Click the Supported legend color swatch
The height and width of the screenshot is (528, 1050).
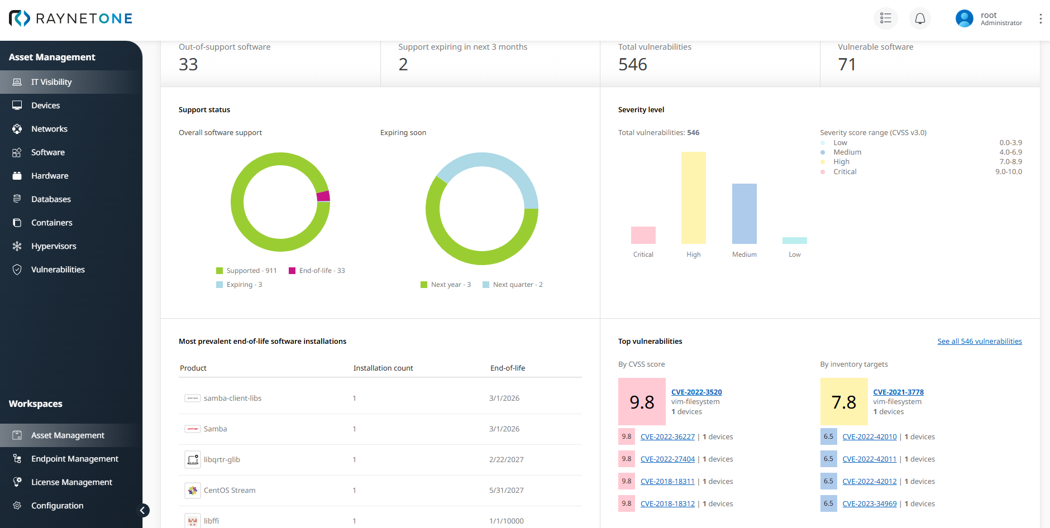pos(218,270)
